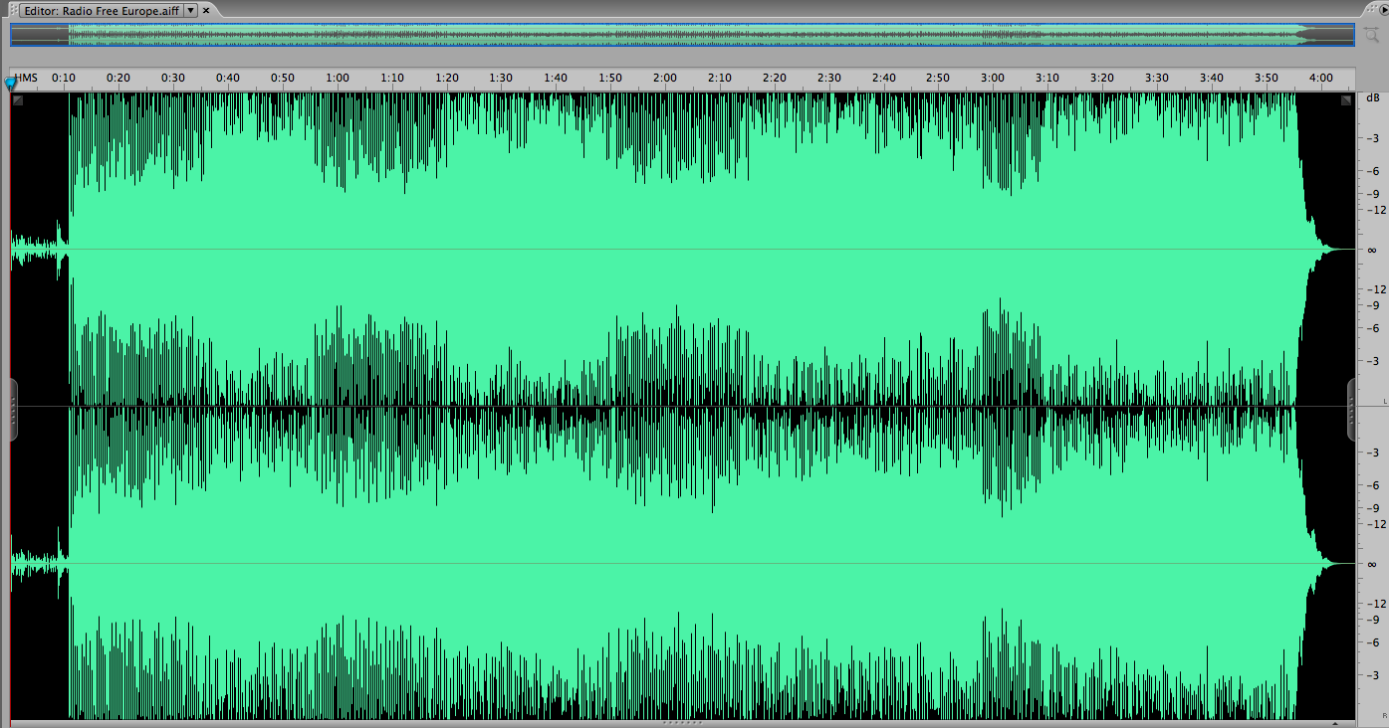Viewport: 1389px width, 728px height.
Task: Click 4:00 on the time ruler
Action: (x=1321, y=78)
